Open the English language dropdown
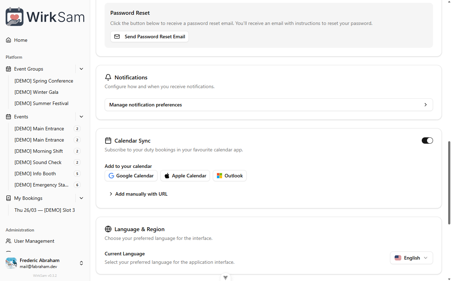Image resolution: width=451 pixels, height=281 pixels. pos(411,258)
